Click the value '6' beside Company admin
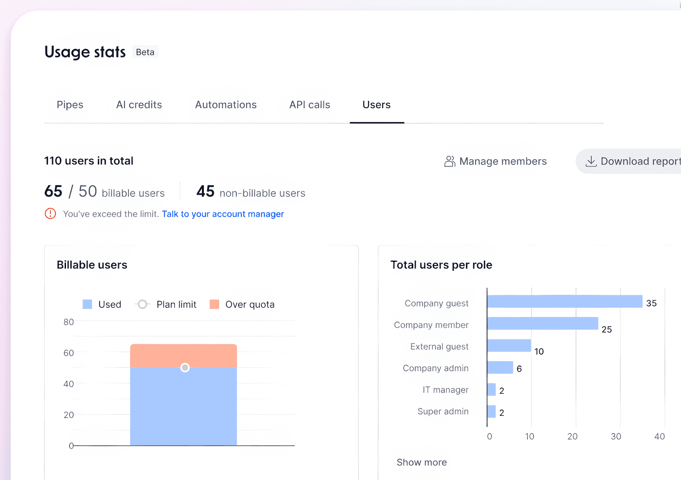The image size is (681, 480). pyautogui.click(x=519, y=369)
